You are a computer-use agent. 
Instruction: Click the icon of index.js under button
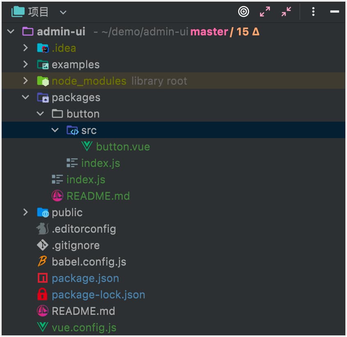click(x=72, y=163)
